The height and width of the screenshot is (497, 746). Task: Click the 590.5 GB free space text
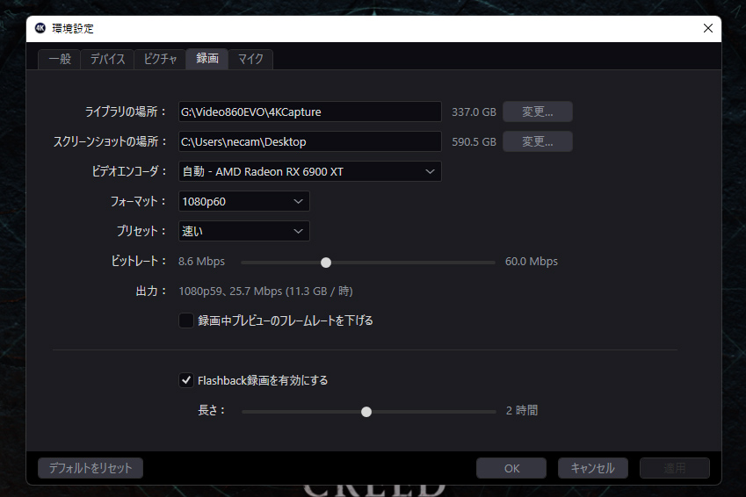coord(474,142)
